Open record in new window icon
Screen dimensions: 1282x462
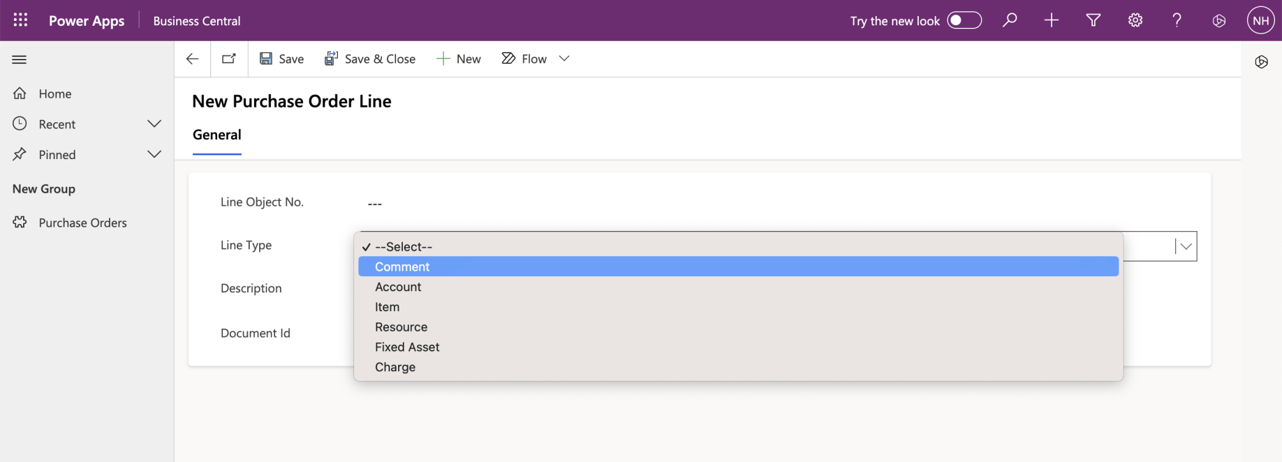[229, 59]
